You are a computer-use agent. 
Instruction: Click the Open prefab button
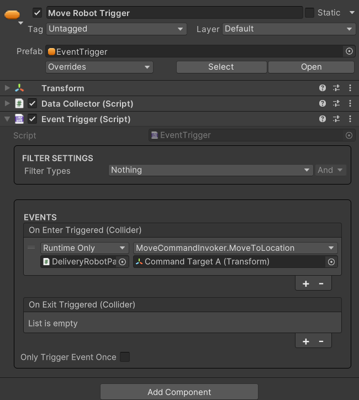[x=311, y=67]
